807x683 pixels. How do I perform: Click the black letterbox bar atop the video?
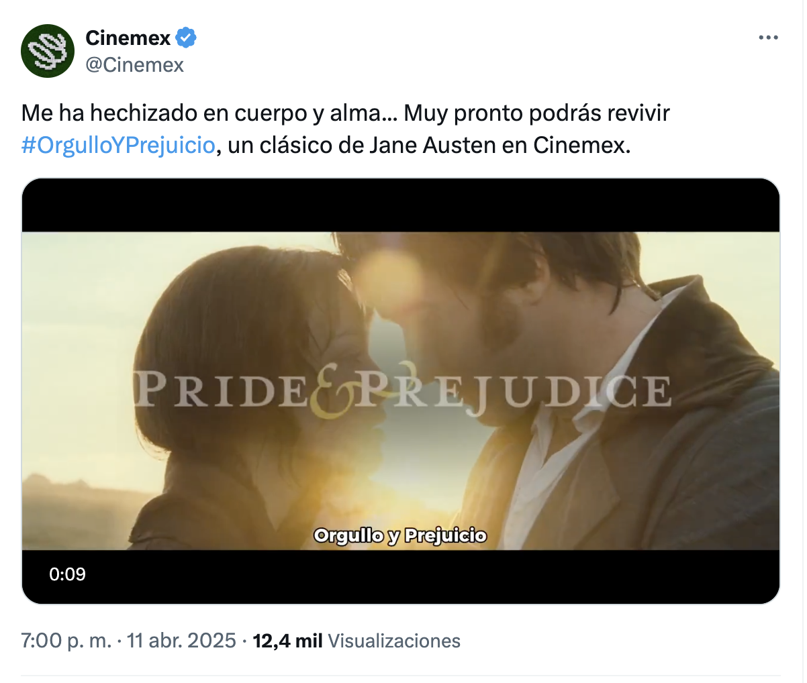(401, 205)
